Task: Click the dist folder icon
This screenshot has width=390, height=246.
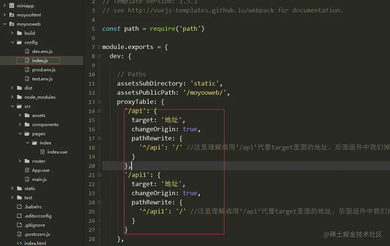Action: [19, 88]
